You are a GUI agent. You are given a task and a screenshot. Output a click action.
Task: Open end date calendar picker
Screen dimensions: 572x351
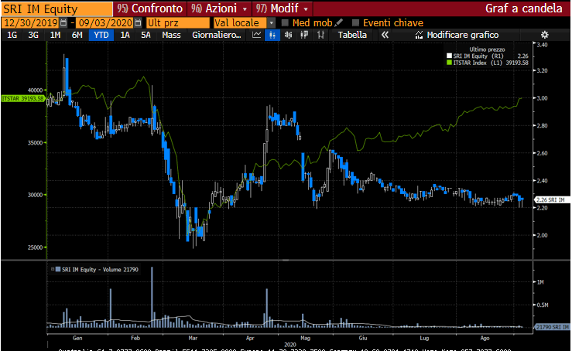click(x=138, y=23)
